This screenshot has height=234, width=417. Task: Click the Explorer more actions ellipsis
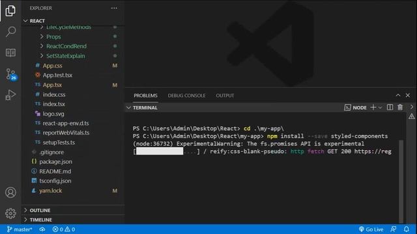tap(114, 8)
